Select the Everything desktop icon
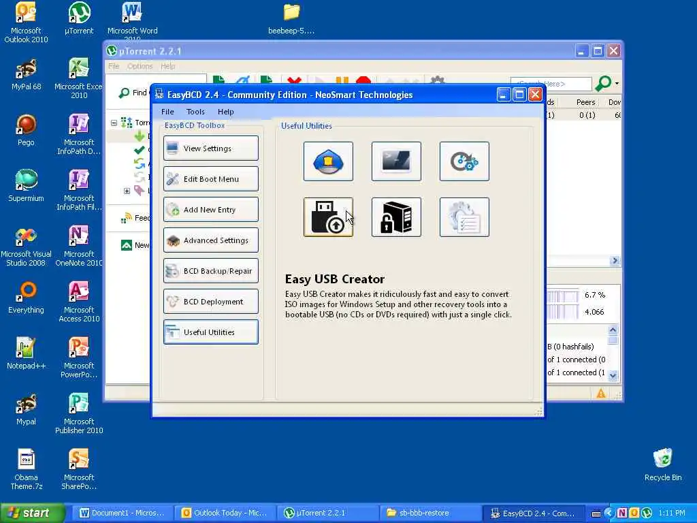 point(26,298)
